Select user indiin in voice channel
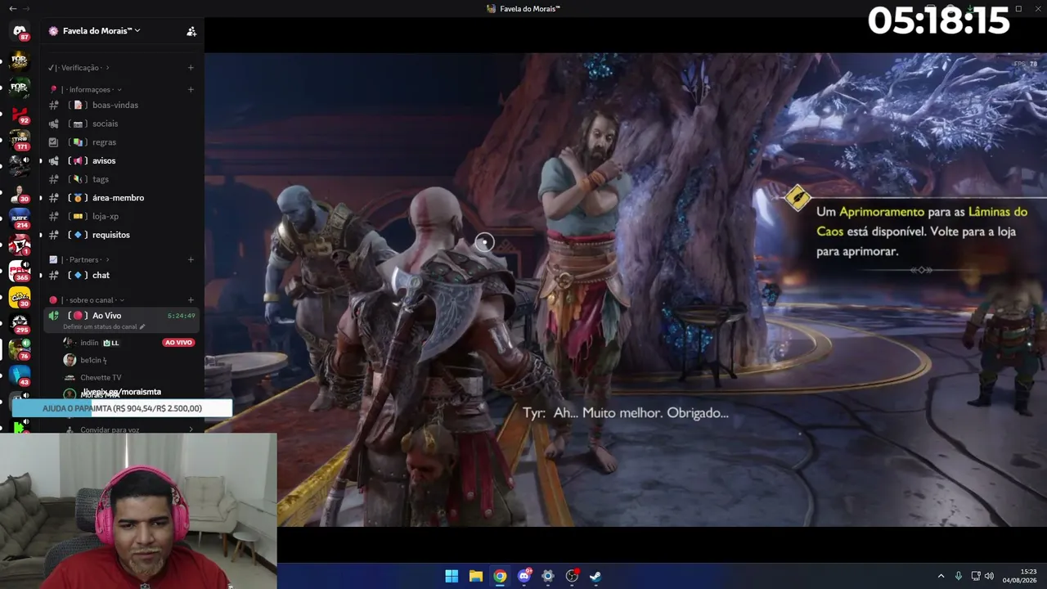 89,343
